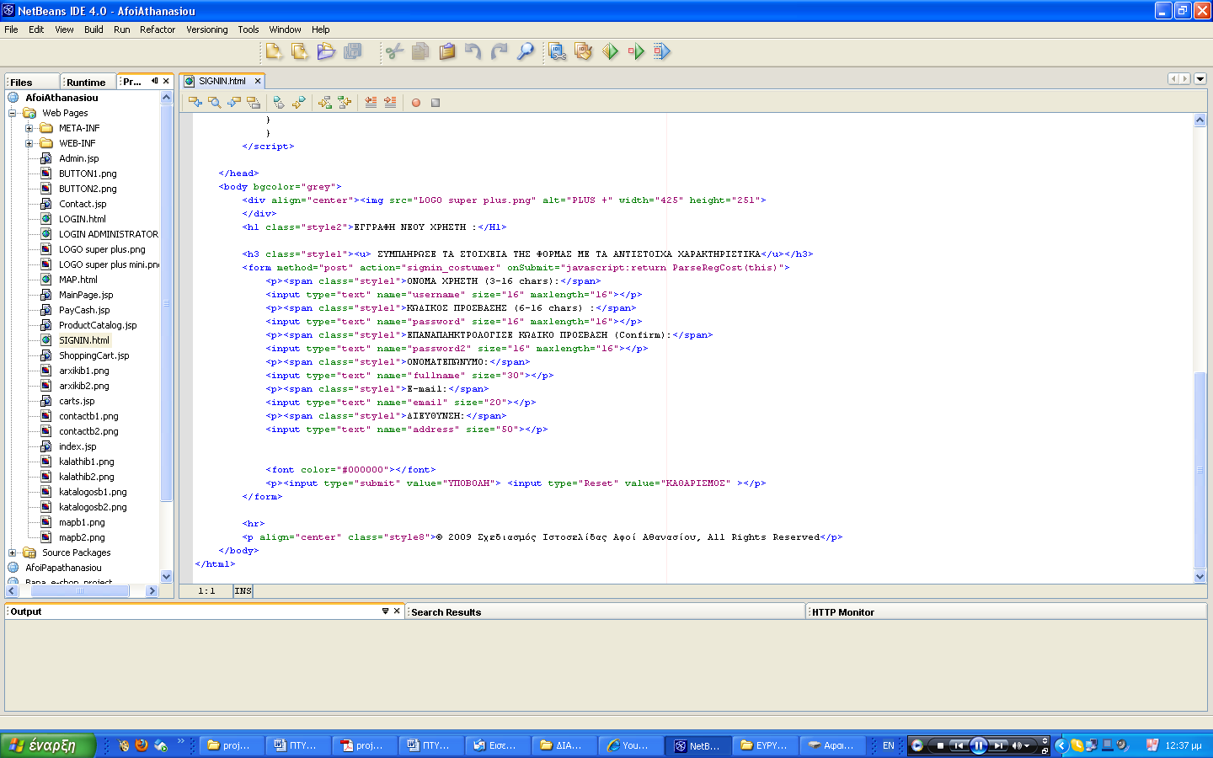Viewport: 1213px width, 758px height.
Task: Click projects panel horizontal scrollbar right arrow
Action: (152, 591)
